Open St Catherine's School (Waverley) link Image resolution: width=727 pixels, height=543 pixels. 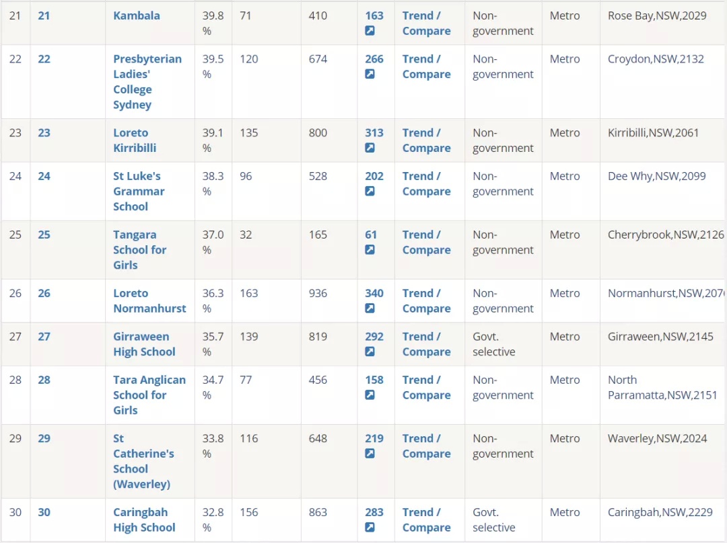[143, 461]
